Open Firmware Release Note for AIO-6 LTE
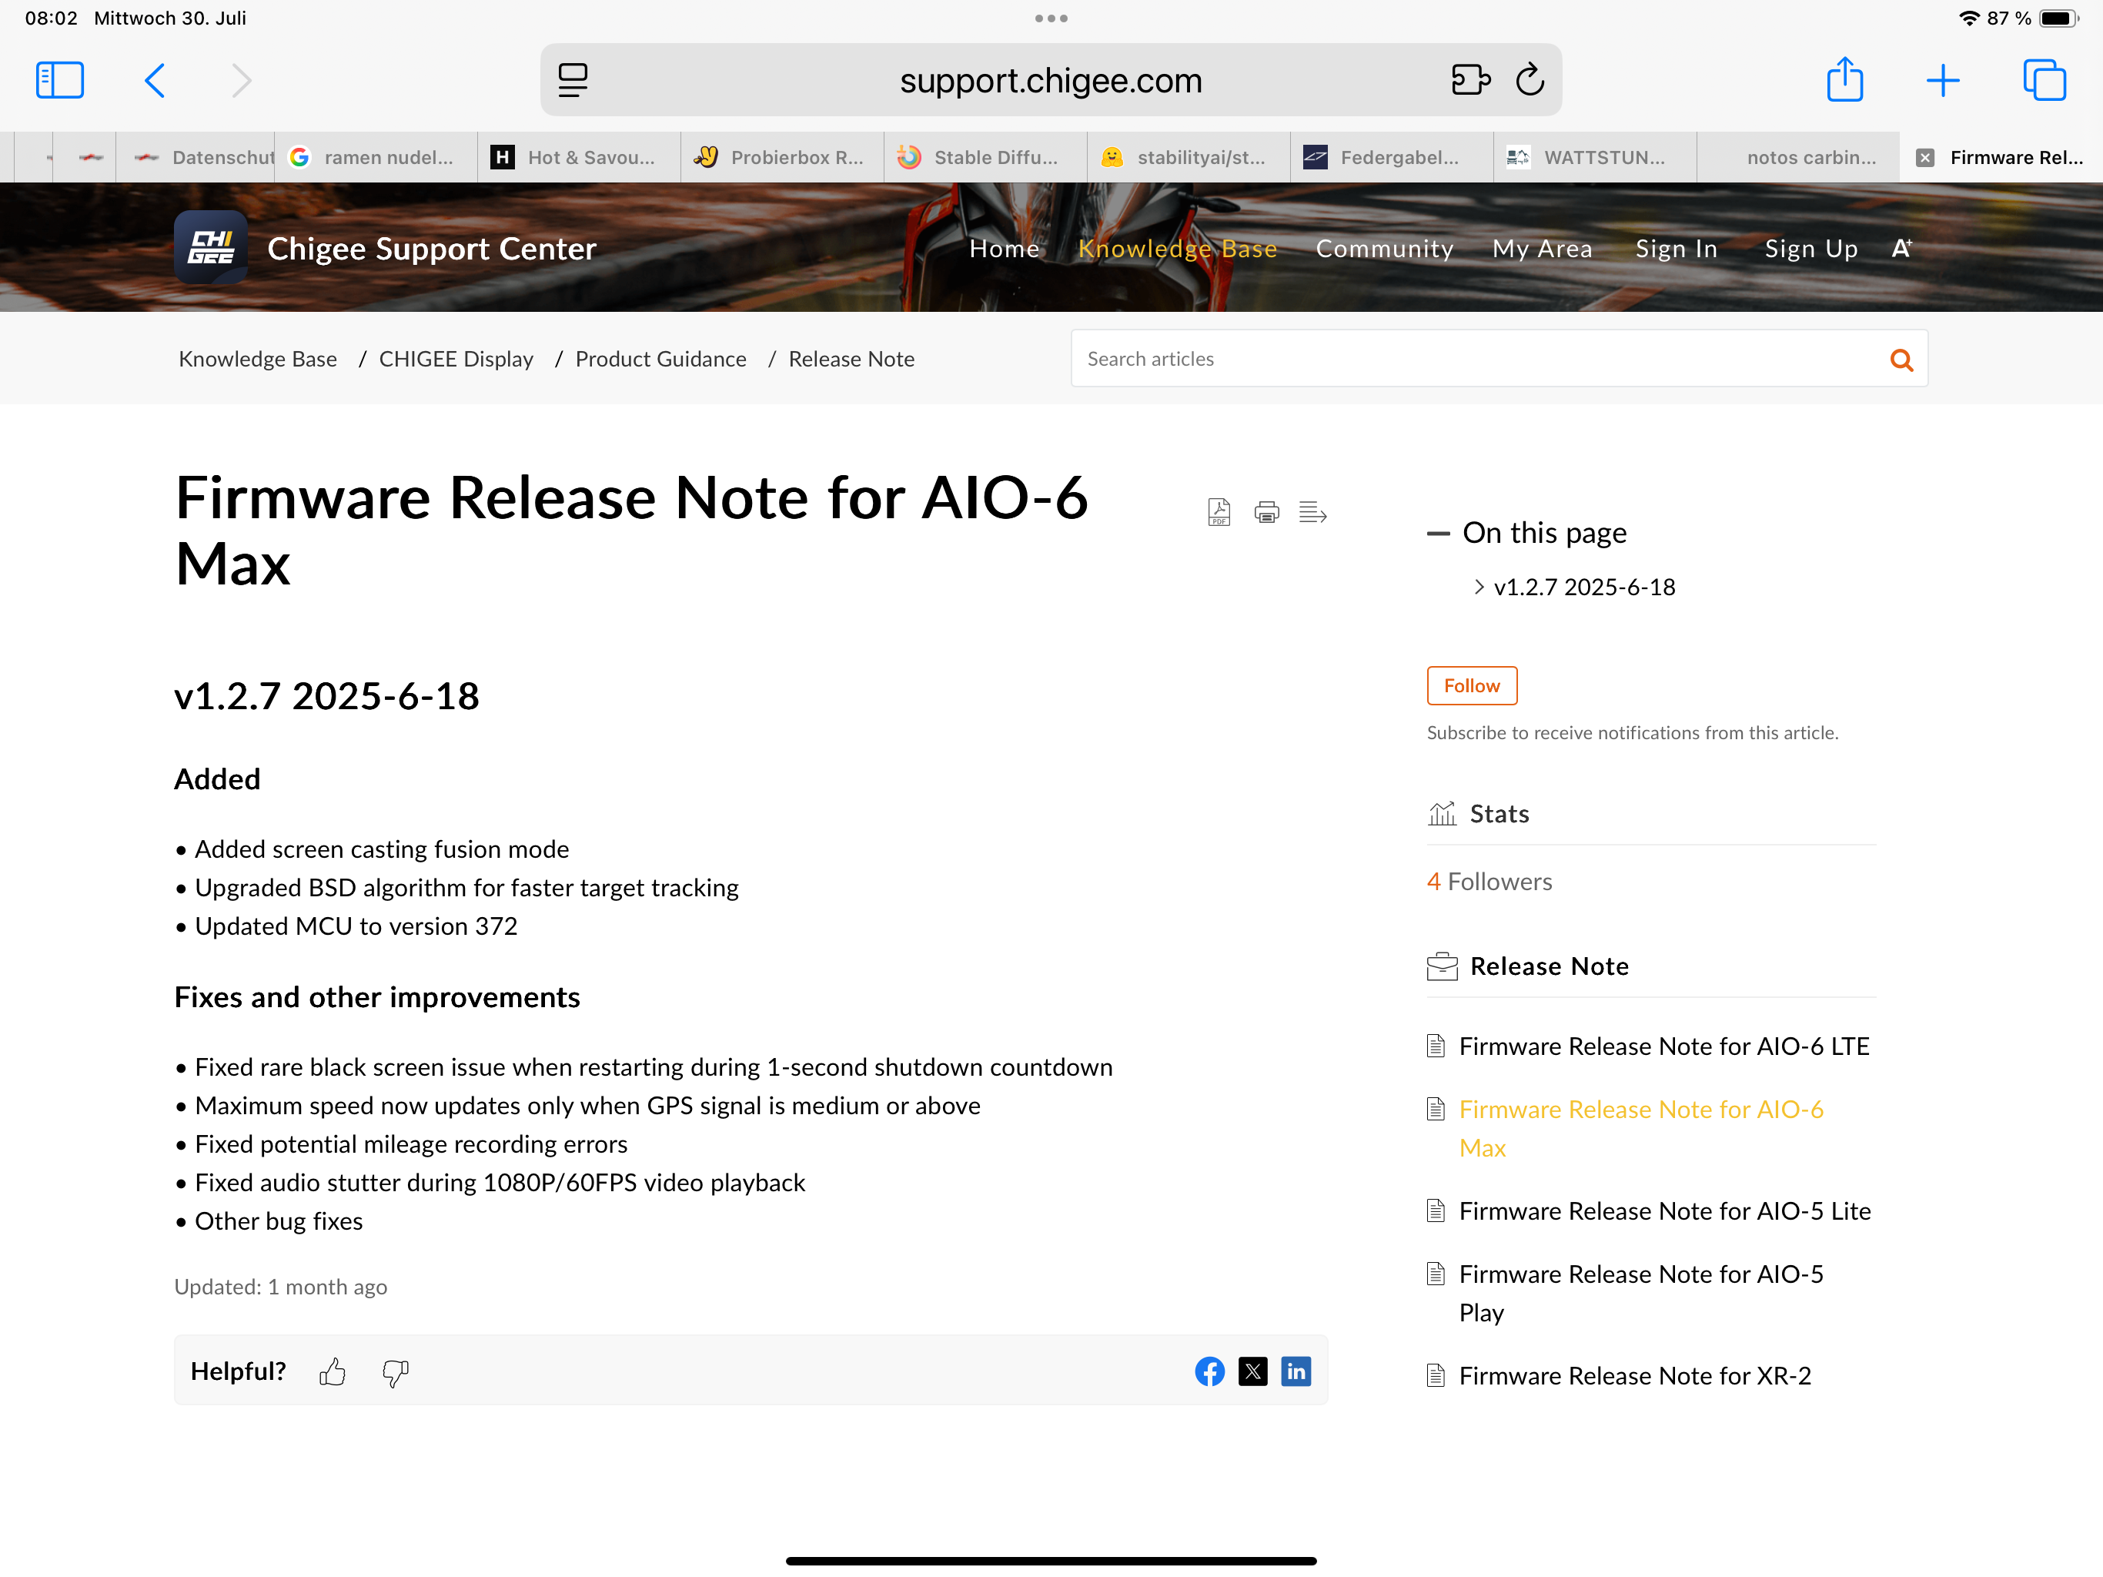 [x=1663, y=1046]
